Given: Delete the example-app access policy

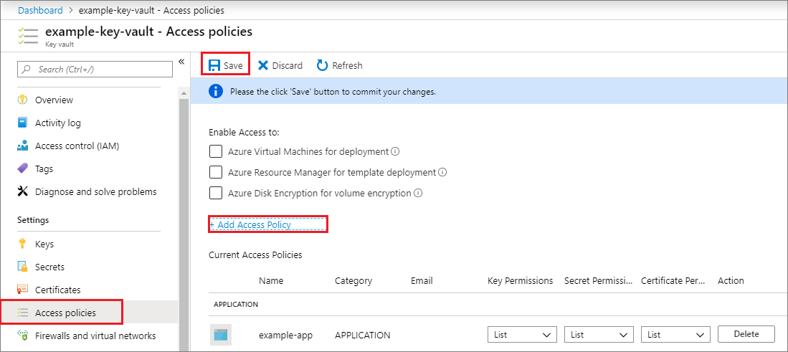Looking at the screenshot, I should [746, 333].
